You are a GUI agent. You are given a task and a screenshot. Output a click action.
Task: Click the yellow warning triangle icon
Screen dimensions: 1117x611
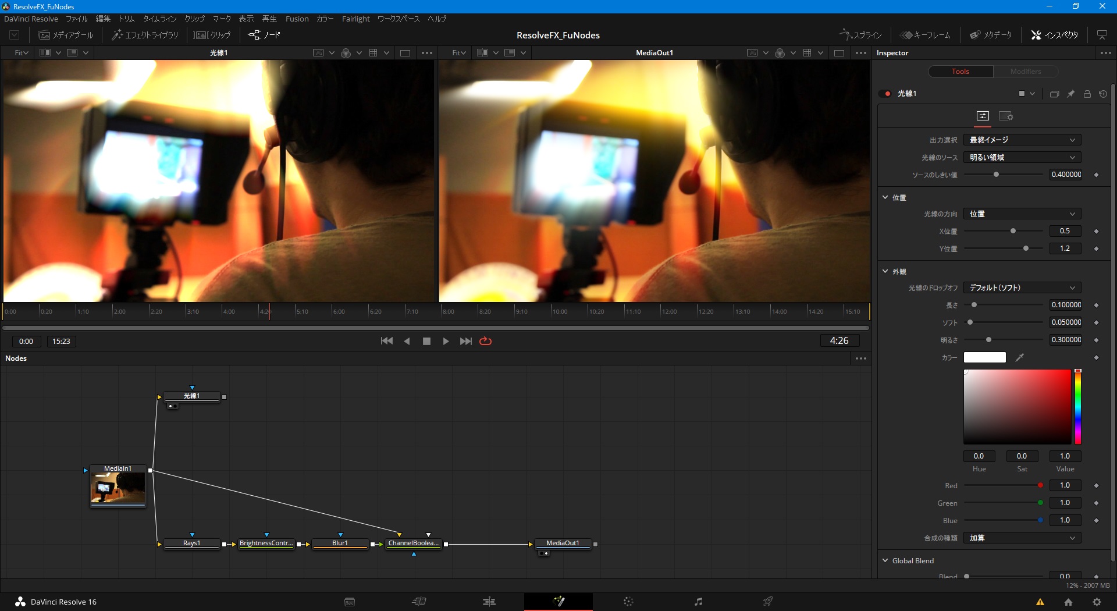(x=1040, y=602)
